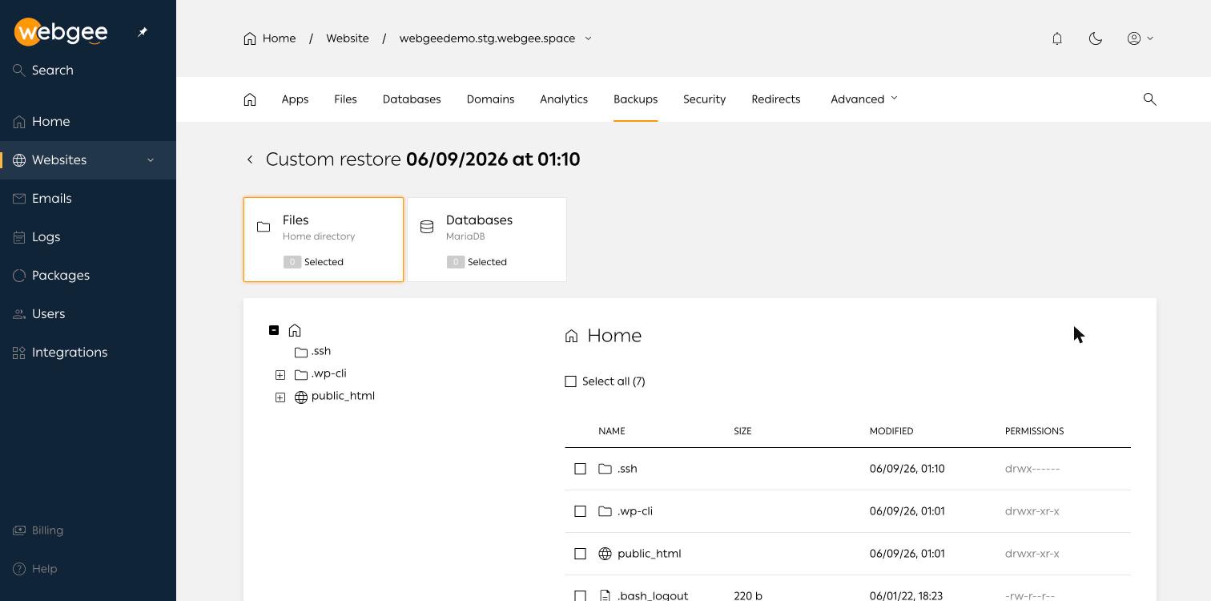The width and height of the screenshot is (1211, 601).
Task: Check the public_html row checkbox
Action: click(580, 554)
